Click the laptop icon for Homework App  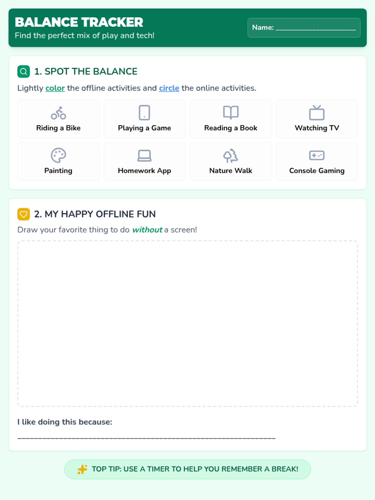pyautogui.click(x=144, y=156)
